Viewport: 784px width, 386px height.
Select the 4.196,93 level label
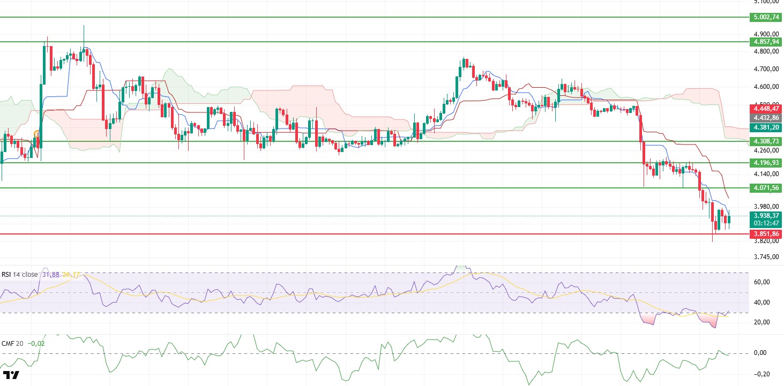point(766,163)
